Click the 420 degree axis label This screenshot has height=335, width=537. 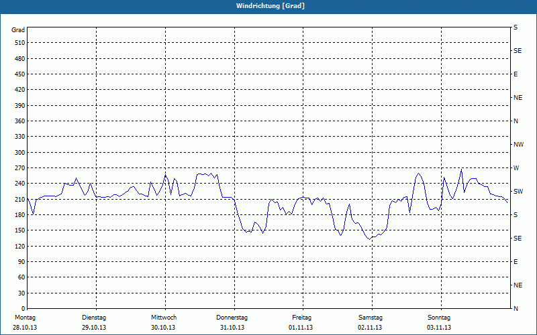20,90
